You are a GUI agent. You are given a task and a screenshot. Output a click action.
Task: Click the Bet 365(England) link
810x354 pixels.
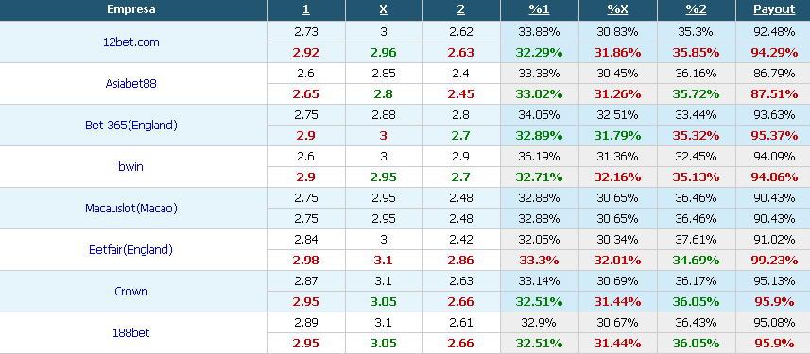point(131,126)
